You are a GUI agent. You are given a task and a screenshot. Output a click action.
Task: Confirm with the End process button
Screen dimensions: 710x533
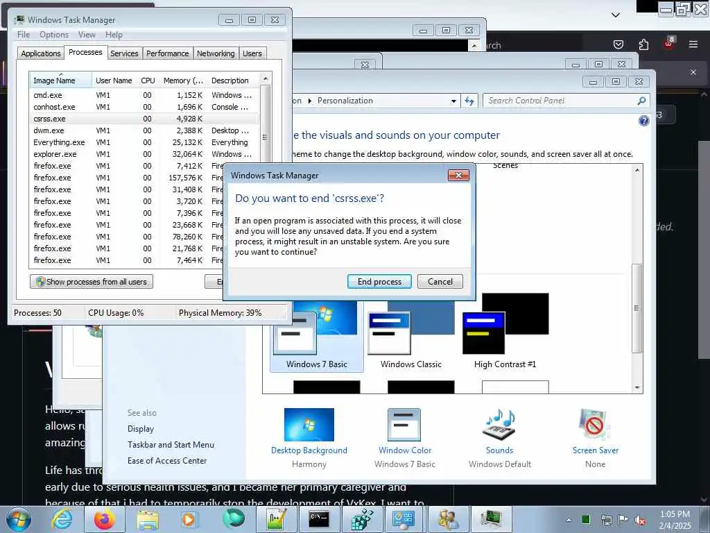(379, 282)
